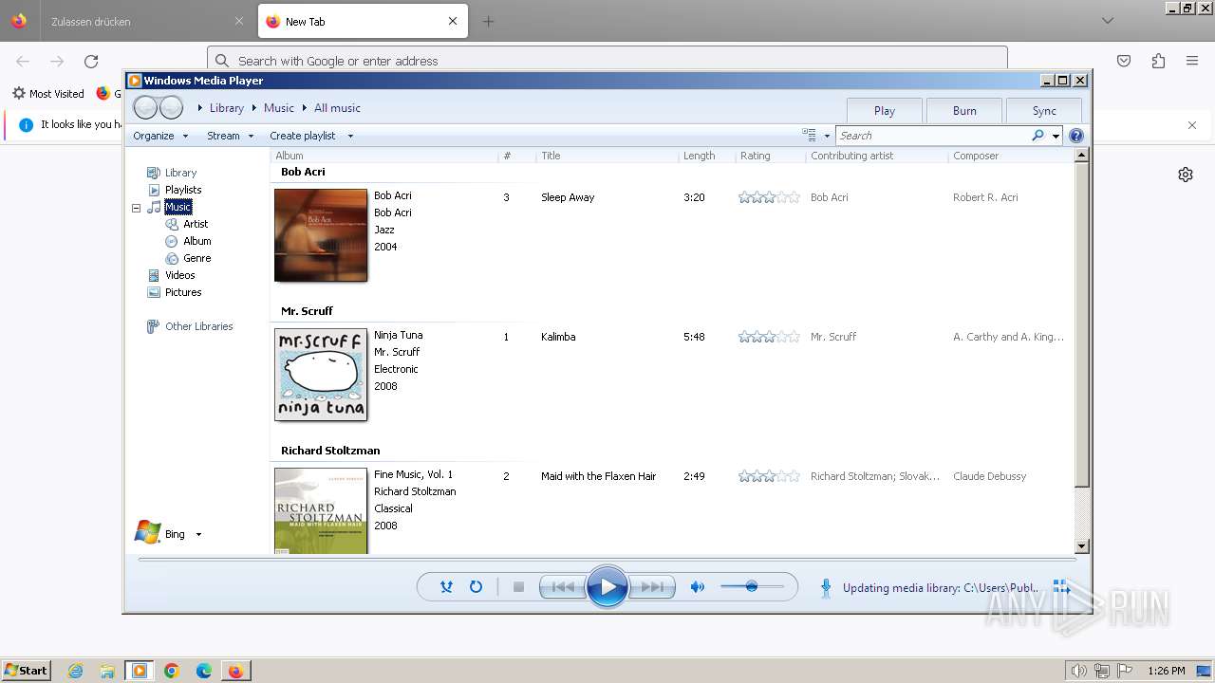Open Create playlist dropdown arrow

(x=350, y=136)
